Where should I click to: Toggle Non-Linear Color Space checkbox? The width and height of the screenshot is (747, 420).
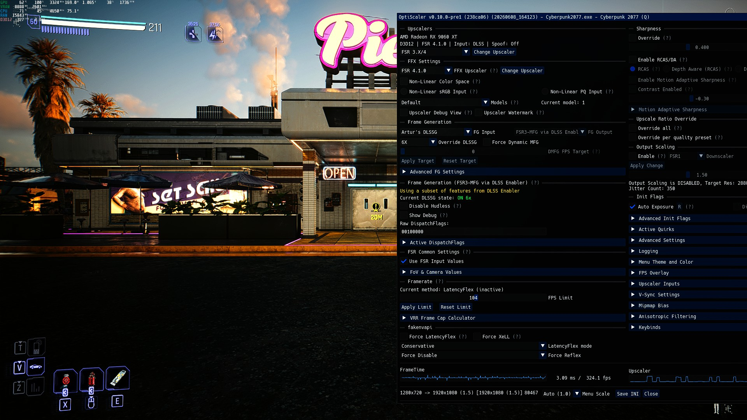click(x=404, y=82)
